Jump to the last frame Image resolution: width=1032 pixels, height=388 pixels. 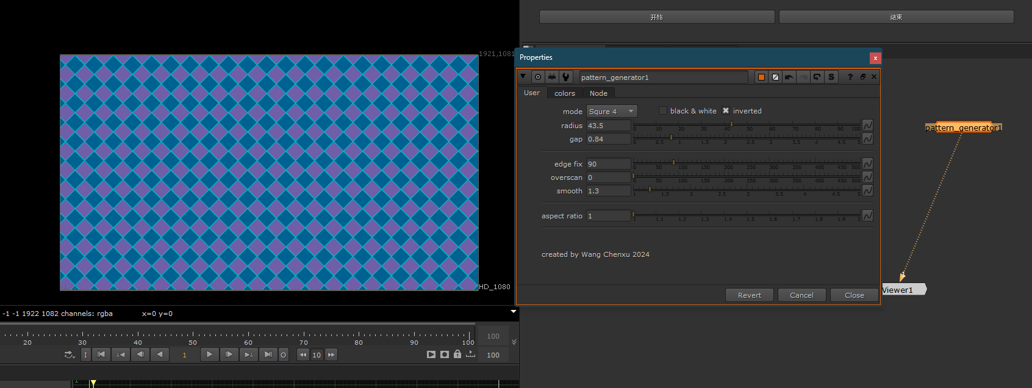click(268, 354)
